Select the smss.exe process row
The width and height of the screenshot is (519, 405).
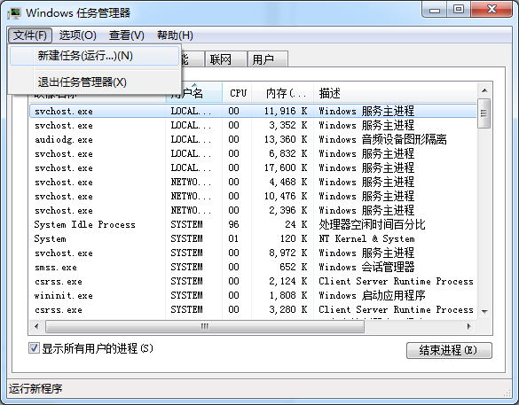point(253,267)
